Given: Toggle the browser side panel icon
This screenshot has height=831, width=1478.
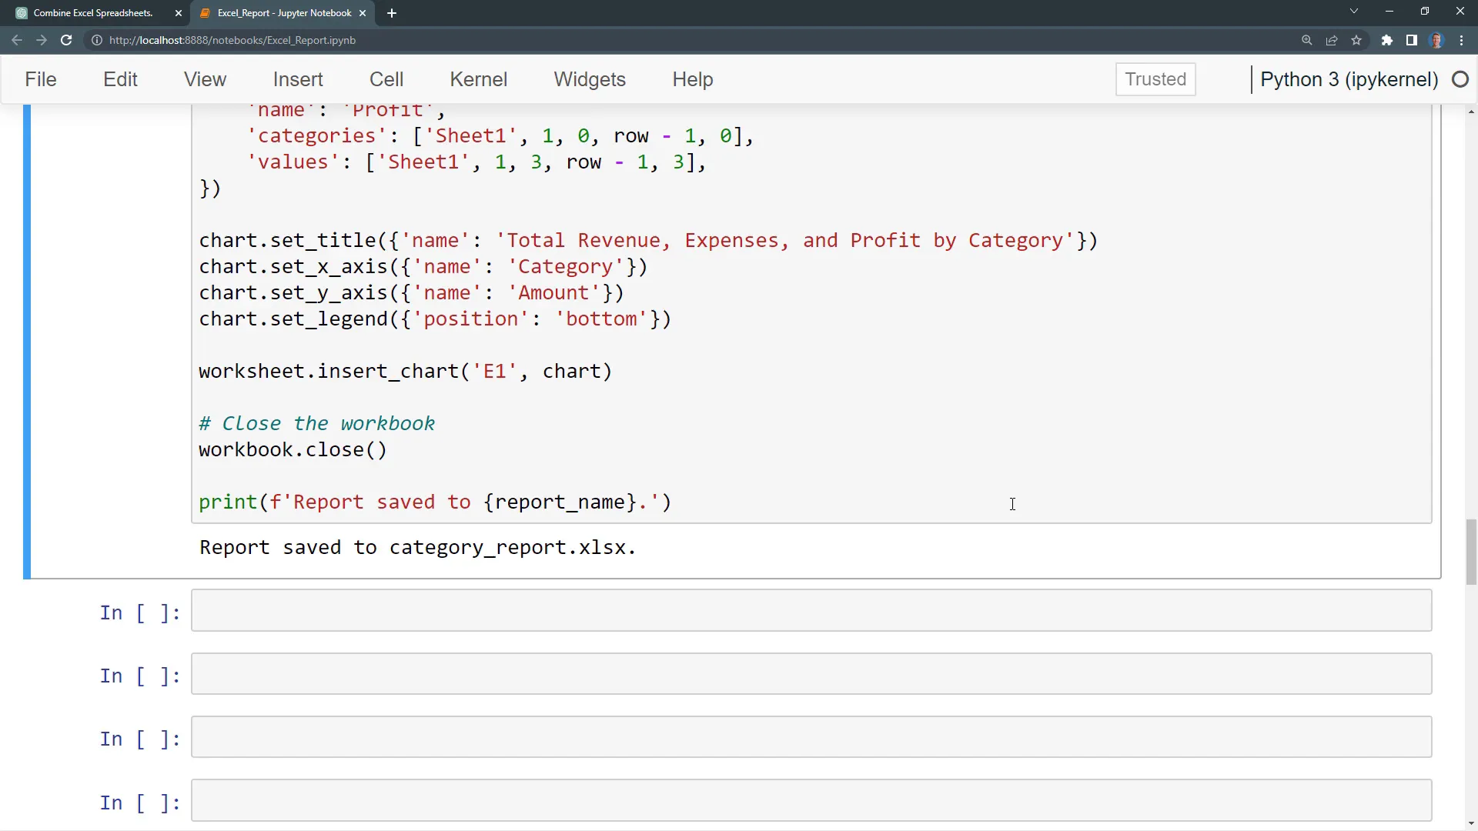Looking at the screenshot, I should [x=1411, y=40].
